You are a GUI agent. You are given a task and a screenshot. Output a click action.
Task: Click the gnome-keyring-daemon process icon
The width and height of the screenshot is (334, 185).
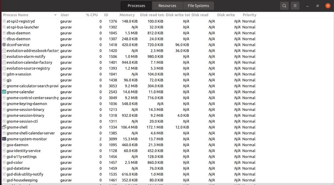[x=4, y=104]
